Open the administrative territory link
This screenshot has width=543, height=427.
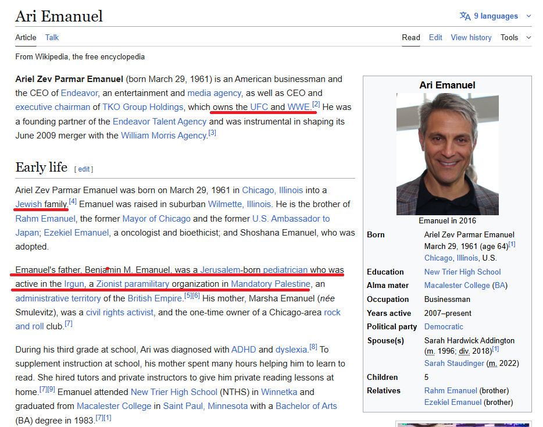[x=58, y=298]
